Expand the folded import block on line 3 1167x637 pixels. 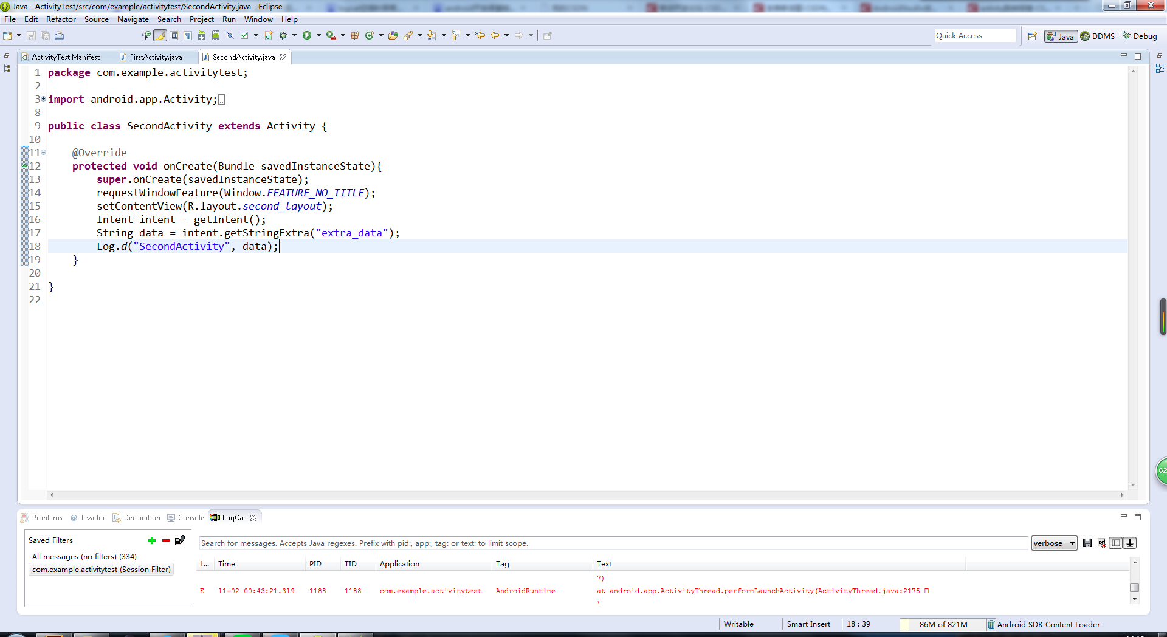coord(43,99)
